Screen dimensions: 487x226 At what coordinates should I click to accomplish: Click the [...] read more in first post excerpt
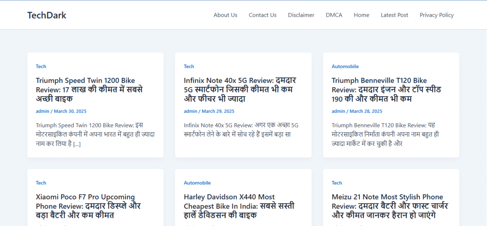pos(77,144)
